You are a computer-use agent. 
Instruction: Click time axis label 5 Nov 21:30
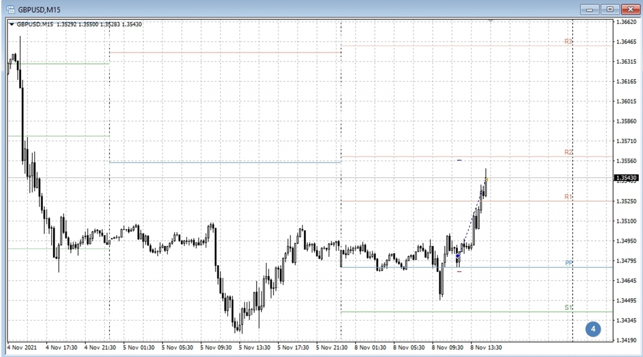(x=332, y=347)
